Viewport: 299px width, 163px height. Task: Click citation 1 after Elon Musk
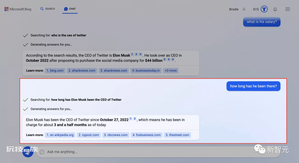click(132, 54)
